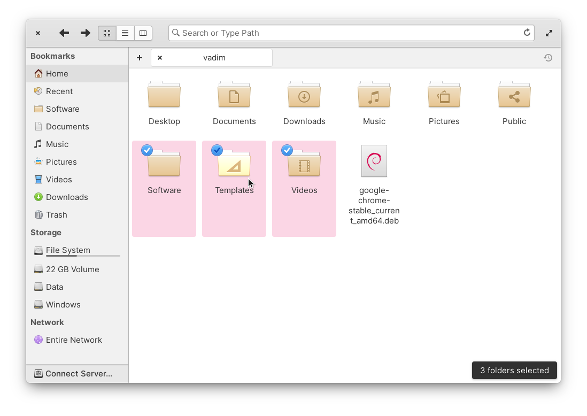Deselect the Videos folder checkmark

click(287, 150)
